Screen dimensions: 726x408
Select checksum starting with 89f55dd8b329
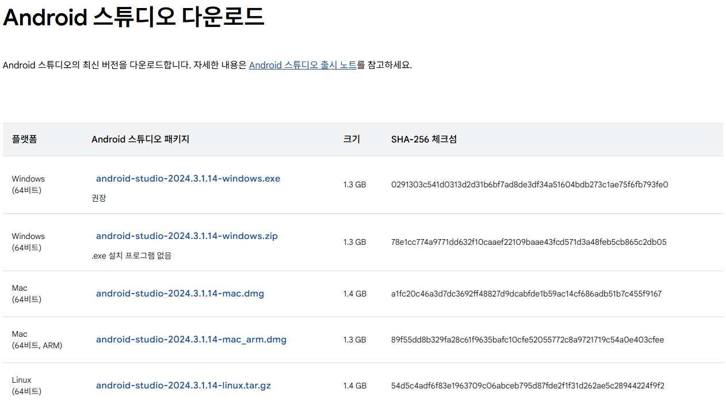528,340
